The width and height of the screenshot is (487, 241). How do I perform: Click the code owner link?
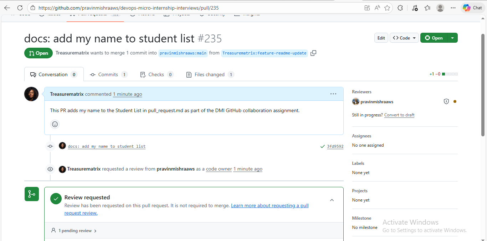219,169
